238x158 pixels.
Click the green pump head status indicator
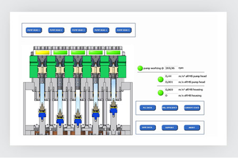160,79
